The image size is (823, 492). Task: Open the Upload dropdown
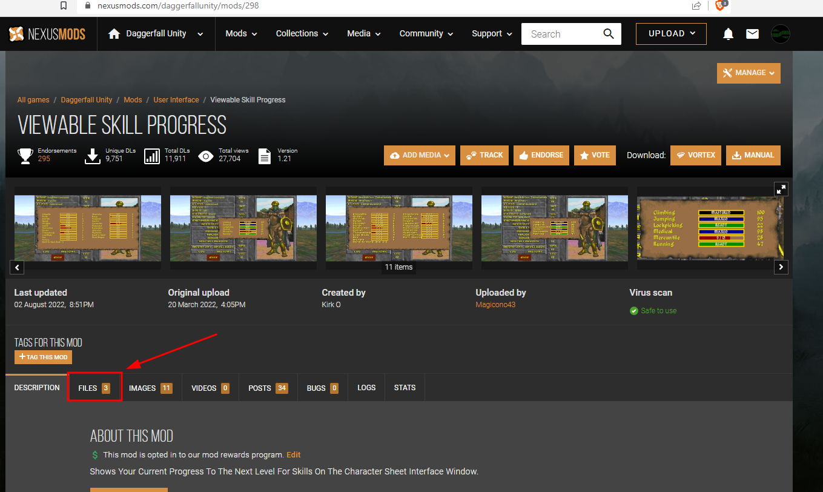coord(671,34)
